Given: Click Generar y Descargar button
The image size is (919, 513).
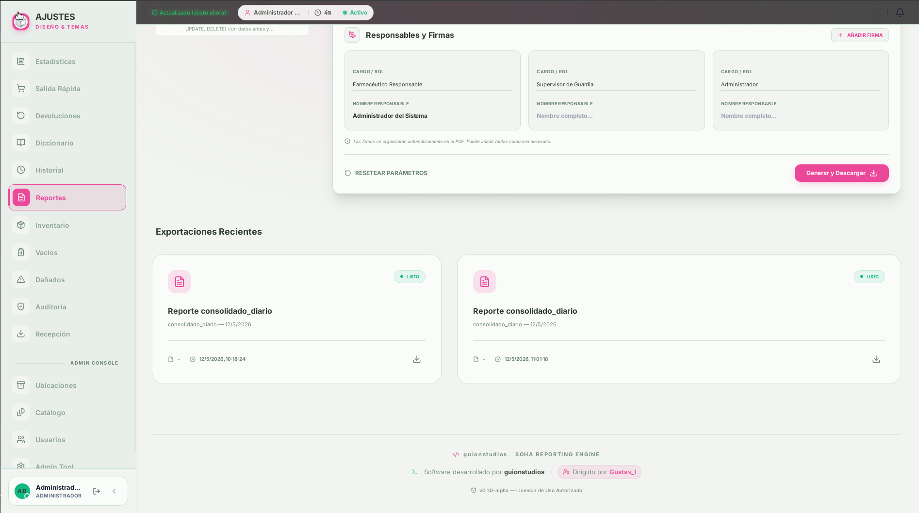Looking at the screenshot, I should 841,173.
